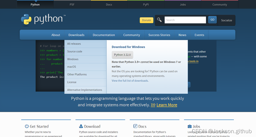256x137 pixels.
Task: Focus the Search input field
Action: (185, 20)
